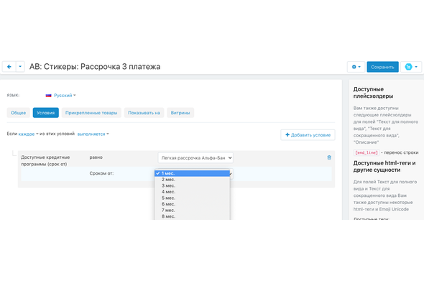Open the Легкая рассрочка Альфа-Бан dropdown
Screen dimensions: 424x281
pos(195,158)
